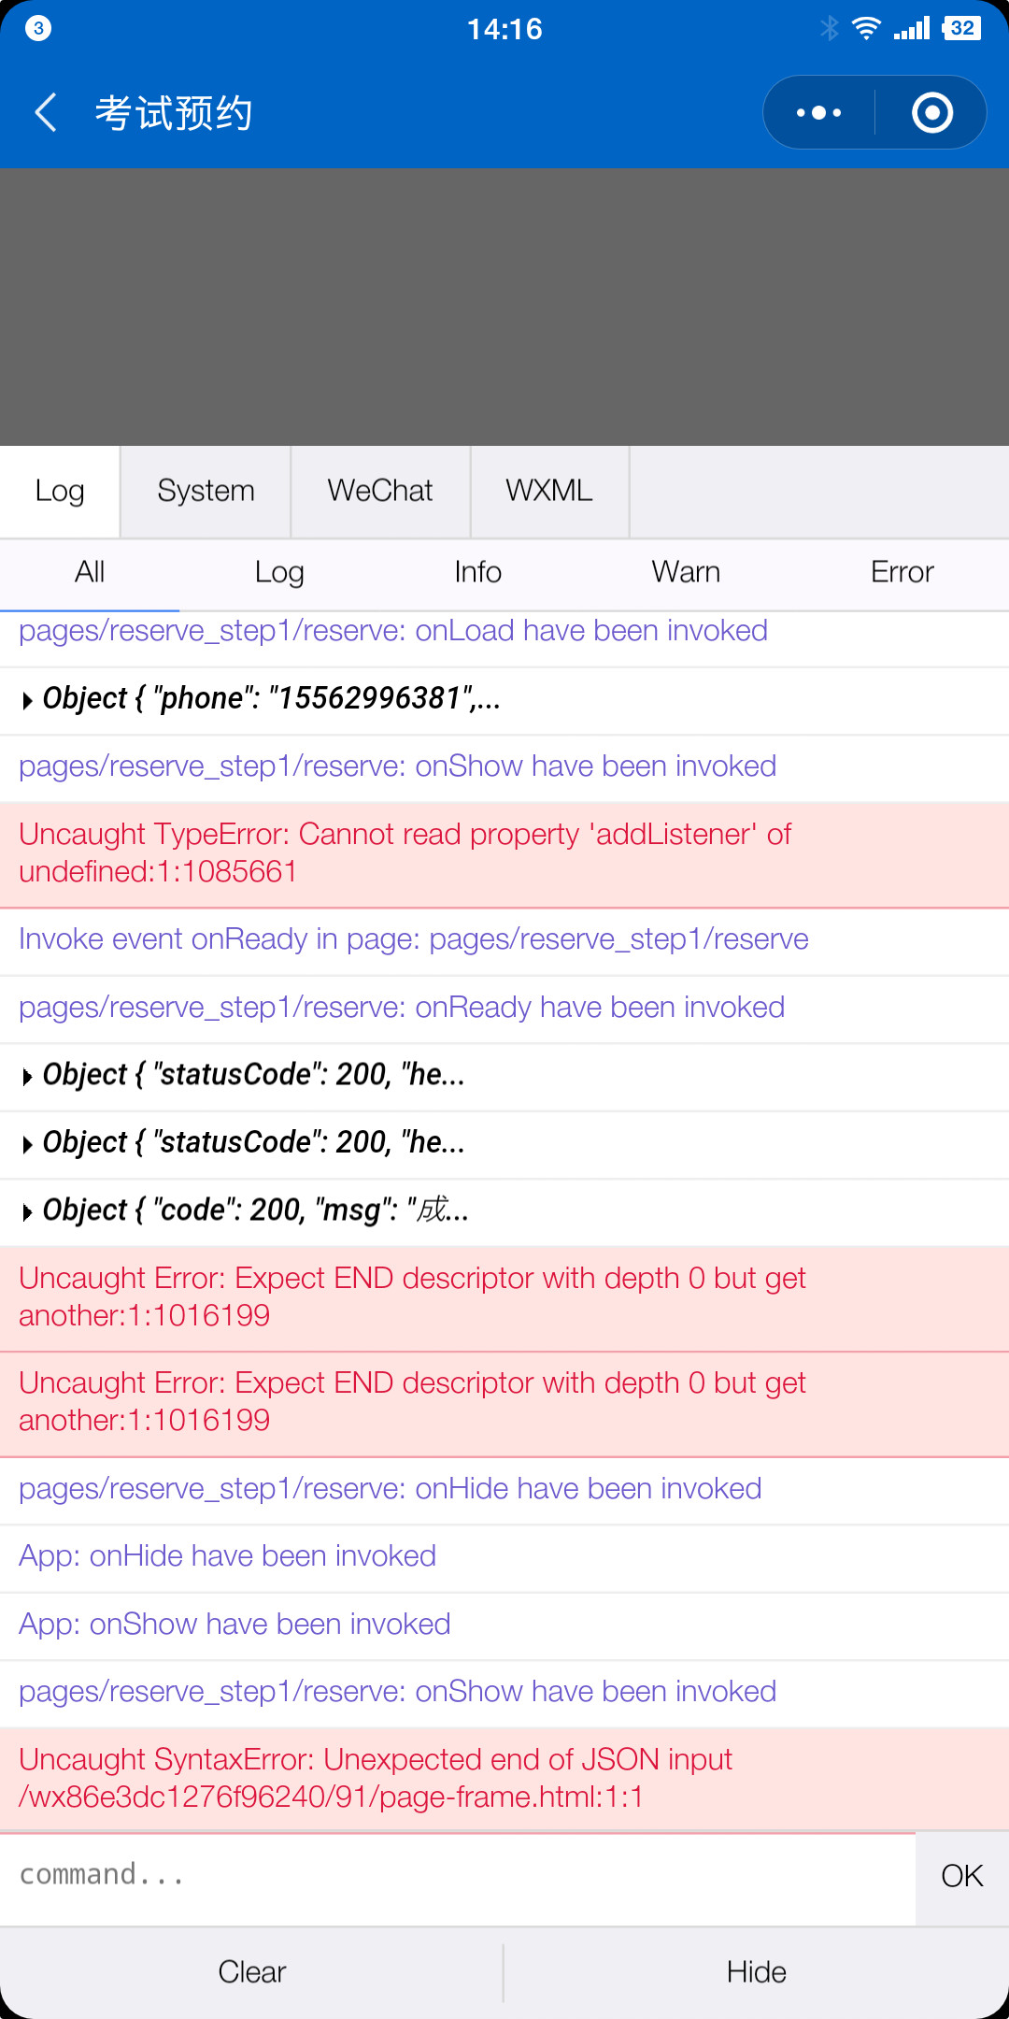Image resolution: width=1009 pixels, height=2019 pixels.
Task: Open the three-dots more menu
Action: coord(819,112)
